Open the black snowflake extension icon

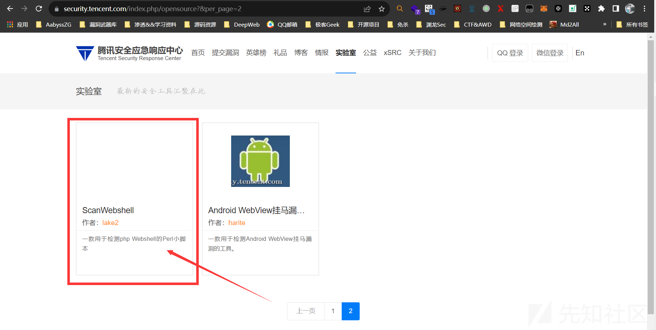tap(558, 9)
